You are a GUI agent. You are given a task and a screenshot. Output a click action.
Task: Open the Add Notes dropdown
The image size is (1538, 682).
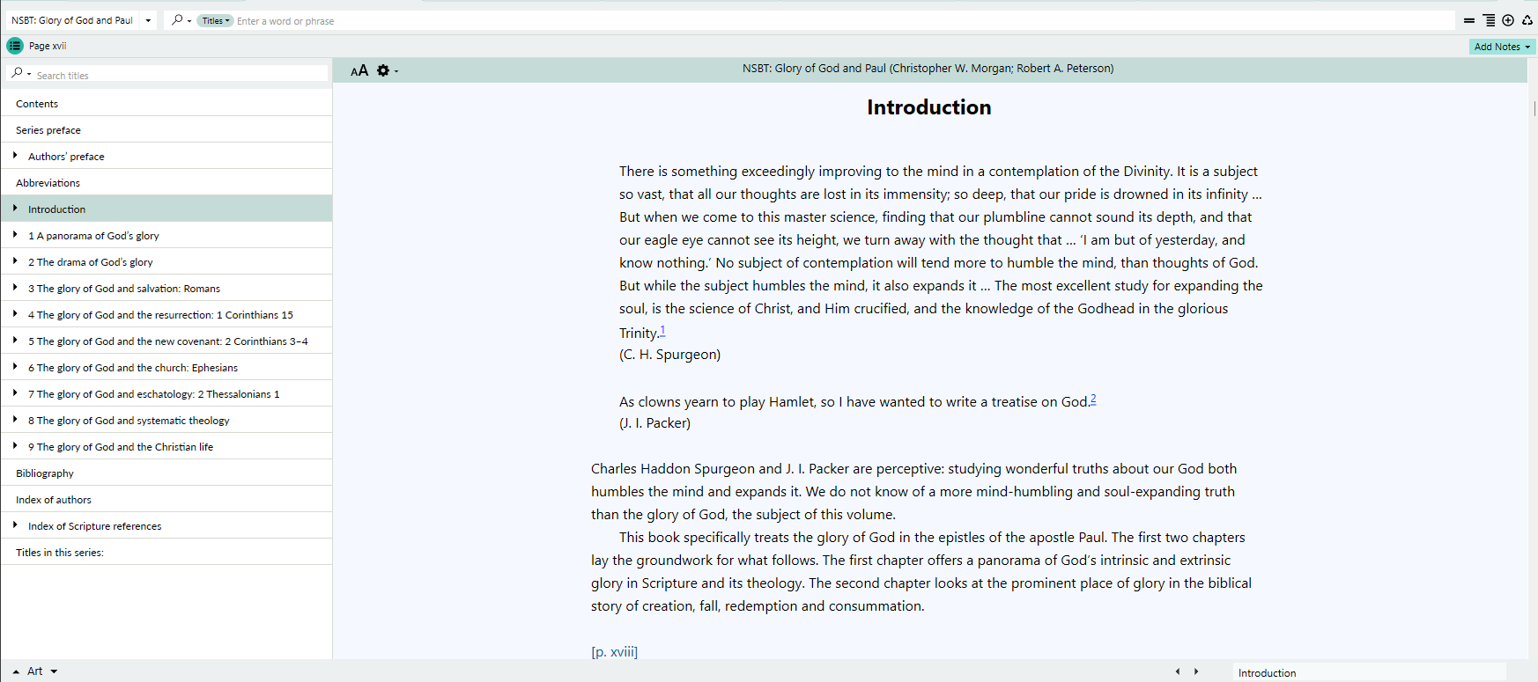1527,47
